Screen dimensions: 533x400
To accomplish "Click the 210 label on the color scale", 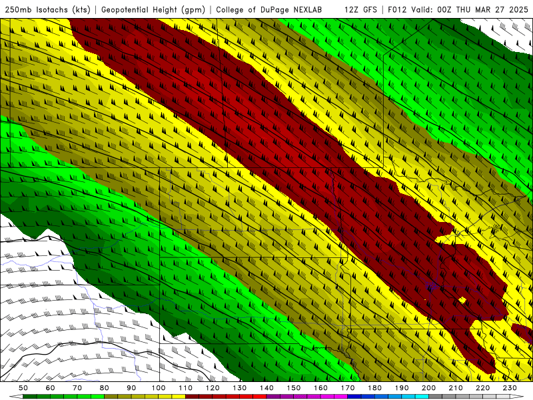I will point(456,388).
